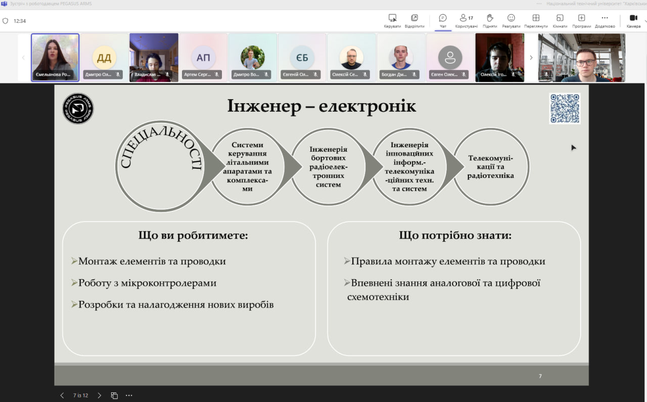Open the Чат (Chat) panel

[x=443, y=20]
